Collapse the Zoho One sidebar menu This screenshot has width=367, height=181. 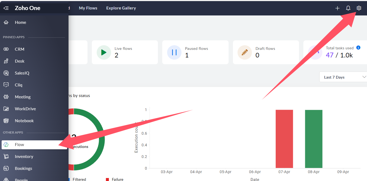point(6,8)
